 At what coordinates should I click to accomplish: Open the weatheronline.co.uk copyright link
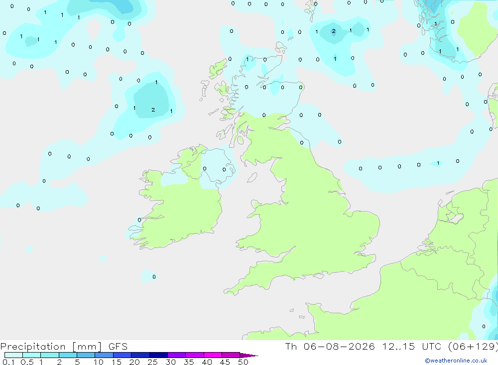point(456,361)
